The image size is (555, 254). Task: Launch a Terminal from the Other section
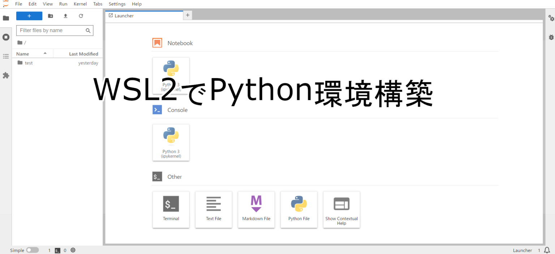pyautogui.click(x=171, y=210)
